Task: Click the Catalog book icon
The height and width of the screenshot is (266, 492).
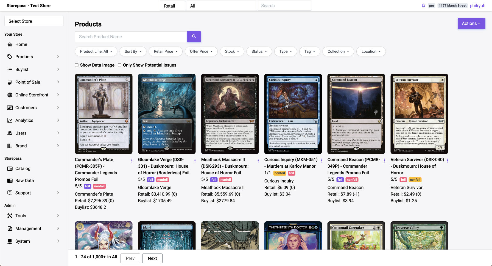Action: pyautogui.click(x=10, y=169)
